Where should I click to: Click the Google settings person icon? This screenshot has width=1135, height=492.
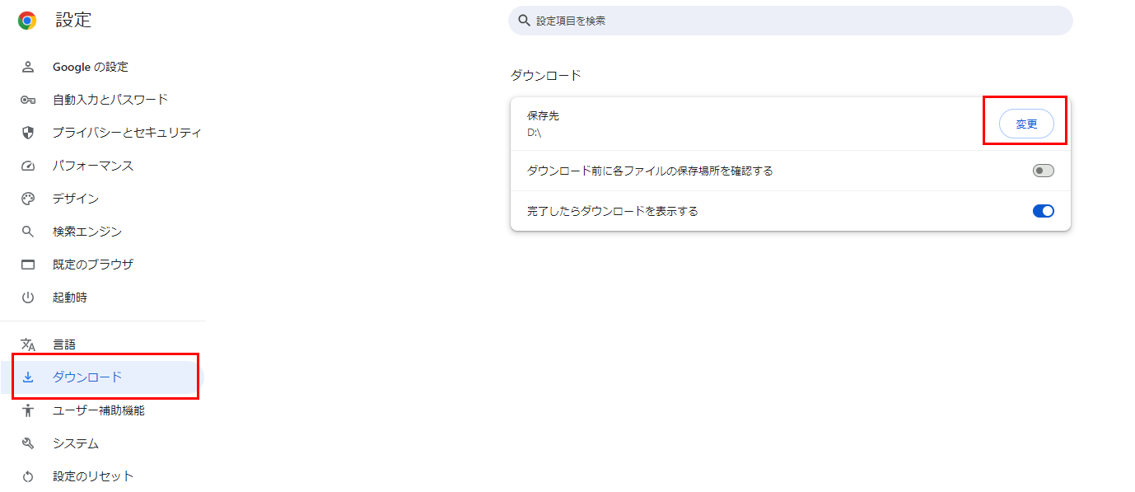click(x=28, y=67)
